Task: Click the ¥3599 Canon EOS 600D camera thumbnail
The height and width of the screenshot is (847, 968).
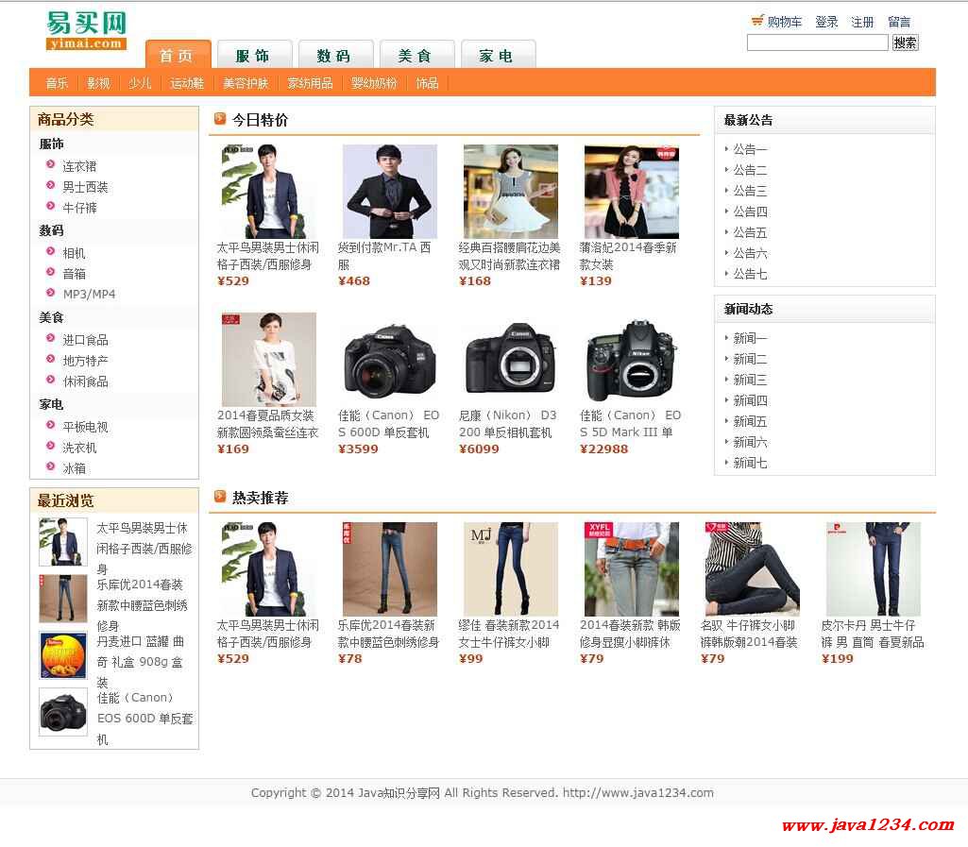Action: 389,360
